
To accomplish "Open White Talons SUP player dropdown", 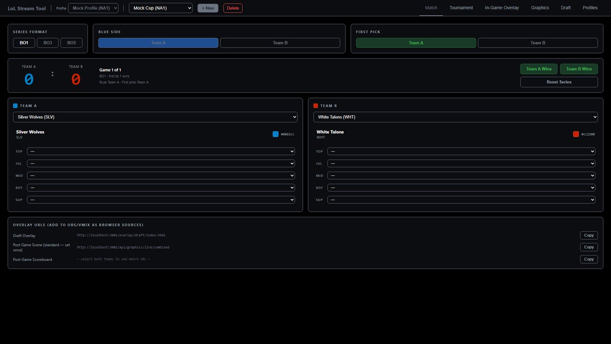I will pyautogui.click(x=462, y=200).
